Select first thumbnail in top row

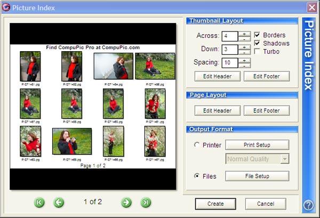30,66
